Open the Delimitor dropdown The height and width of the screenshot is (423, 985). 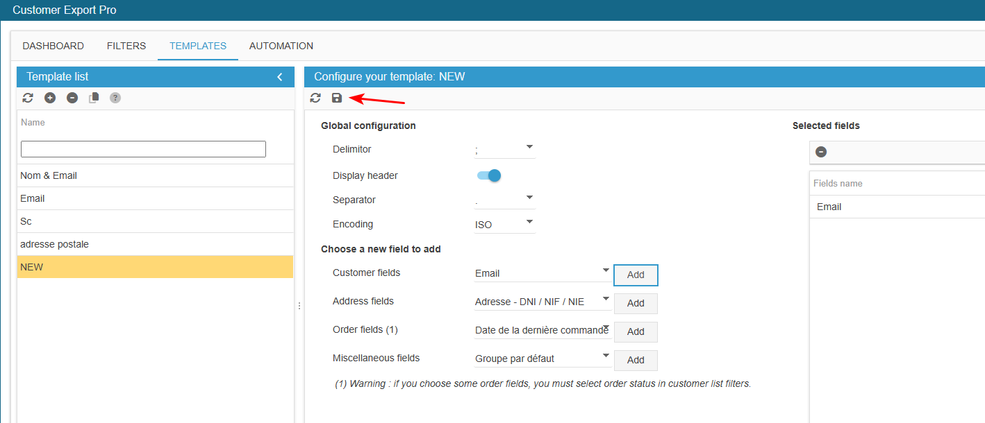[504, 149]
